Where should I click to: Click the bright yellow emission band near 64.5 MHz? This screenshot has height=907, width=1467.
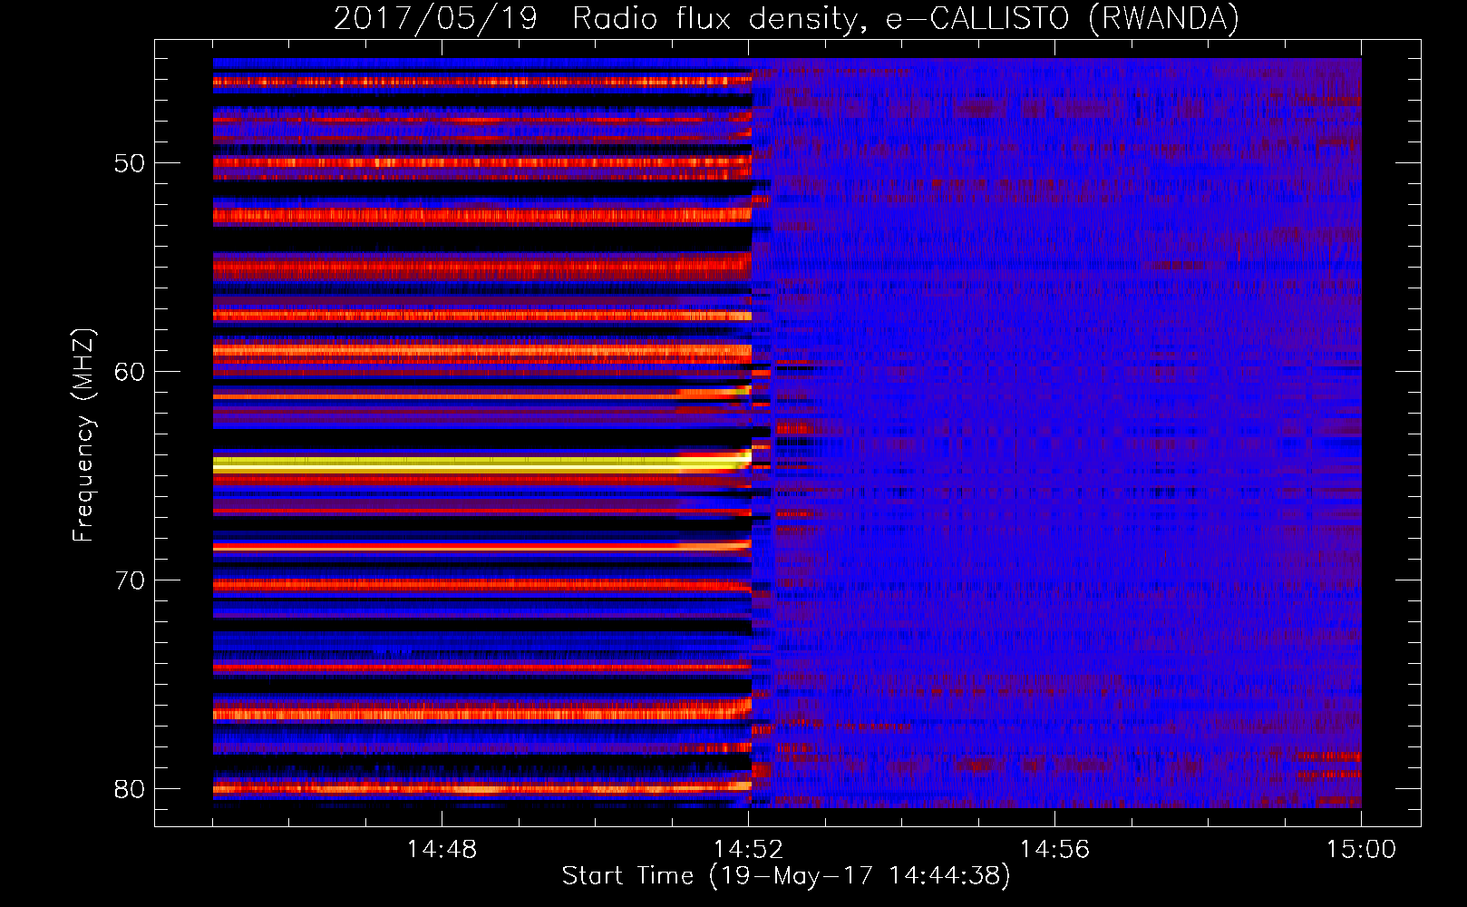pyautogui.click(x=482, y=463)
